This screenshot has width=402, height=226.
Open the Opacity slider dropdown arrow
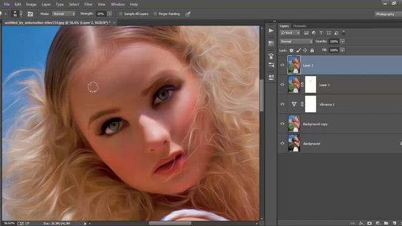(x=342, y=41)
